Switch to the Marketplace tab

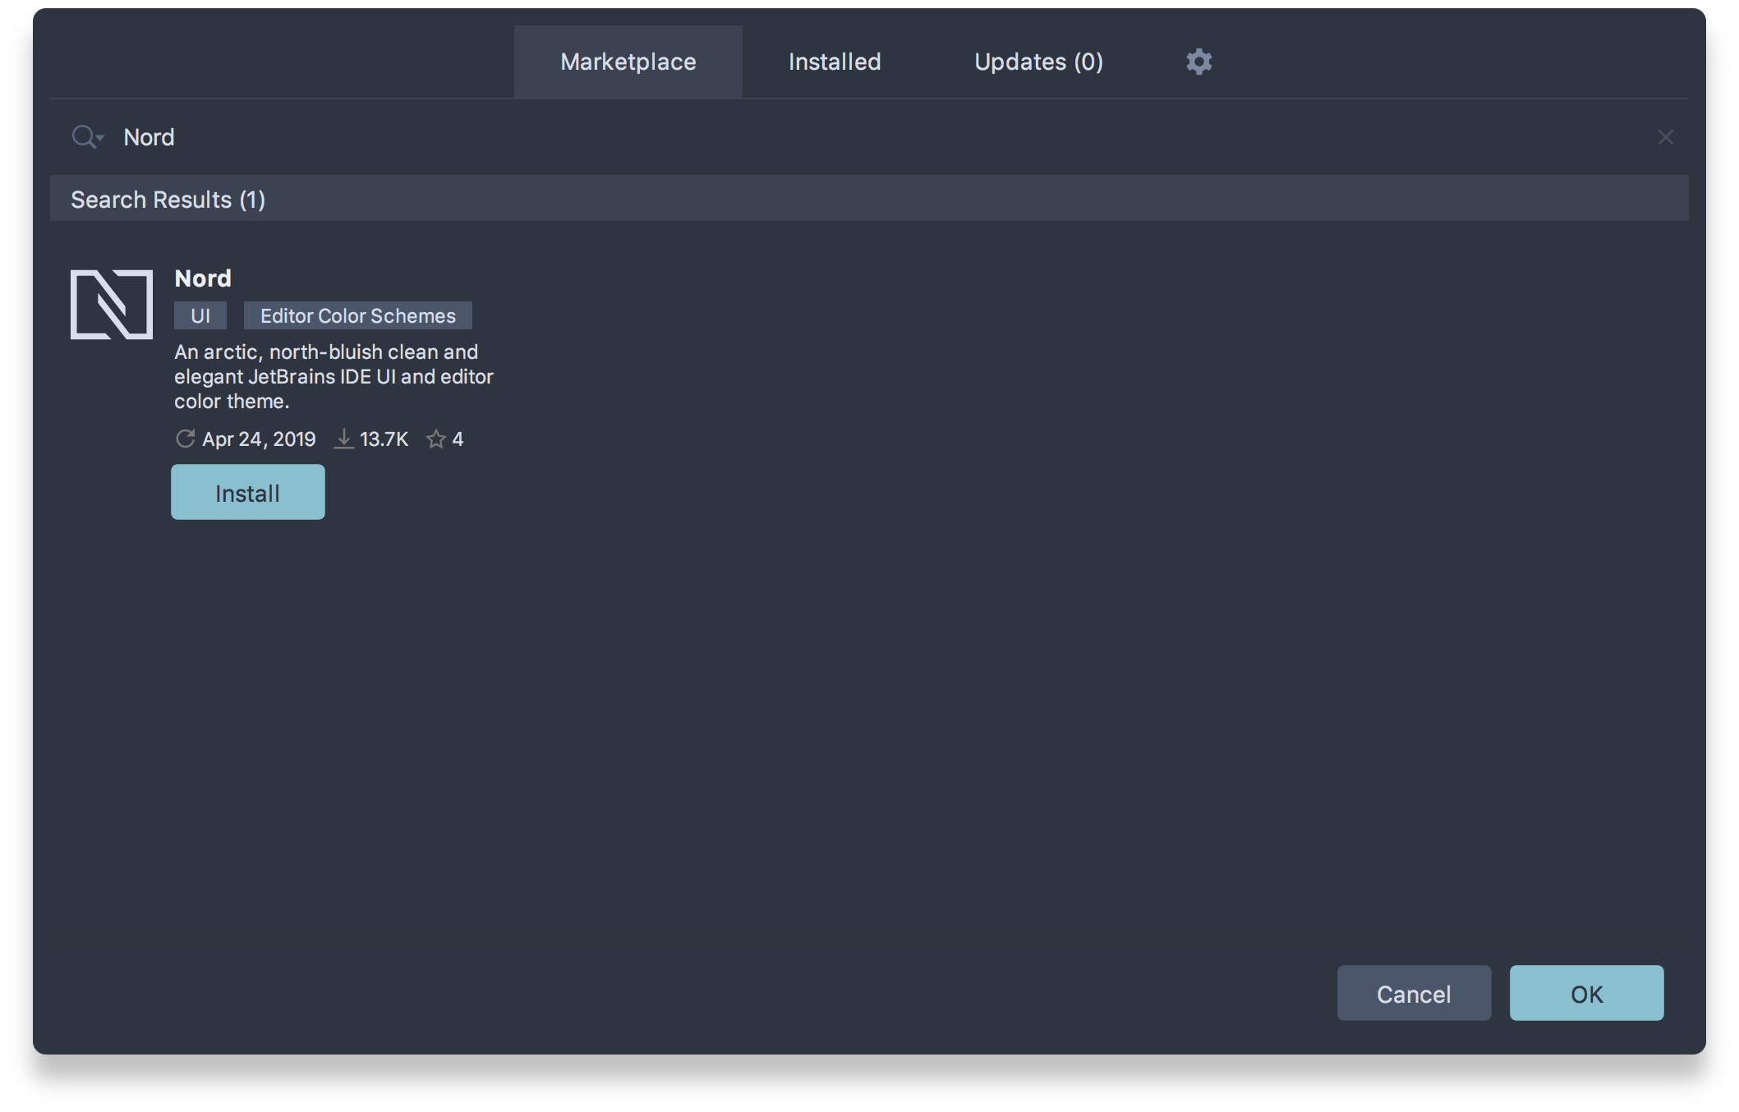[628, 62]
